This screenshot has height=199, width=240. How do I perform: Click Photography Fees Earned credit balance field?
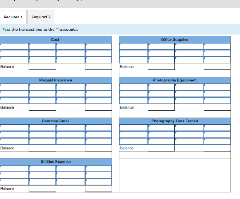point(217,148)
